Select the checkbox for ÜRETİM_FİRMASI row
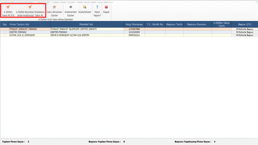The image size is (258, 145). [5, 32]
